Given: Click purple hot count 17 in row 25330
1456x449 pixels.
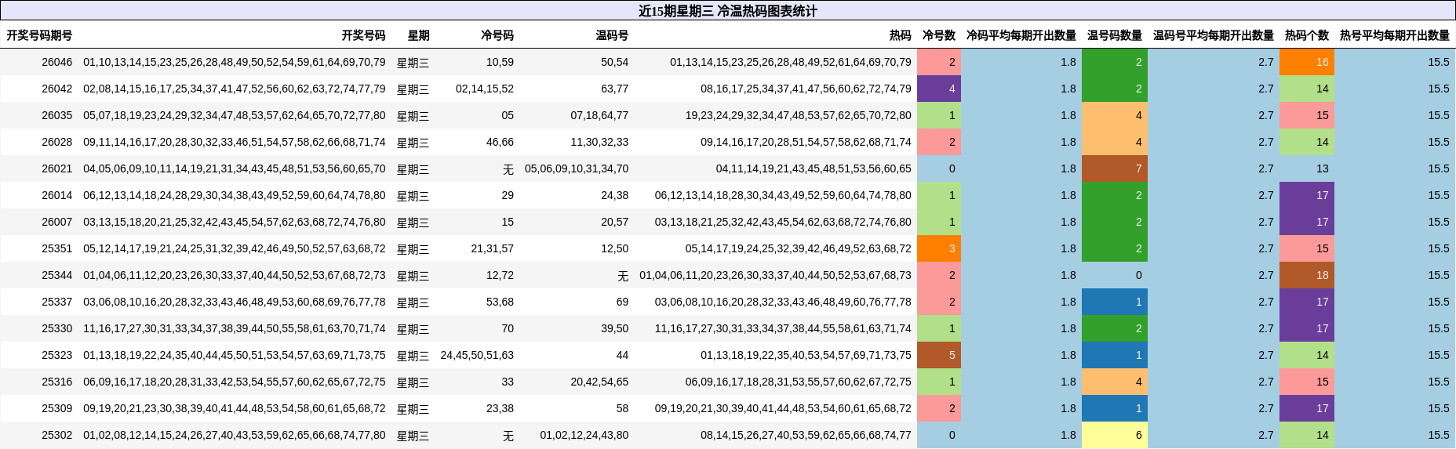Looking at the screenshot, I should (x=1307, y=328).
